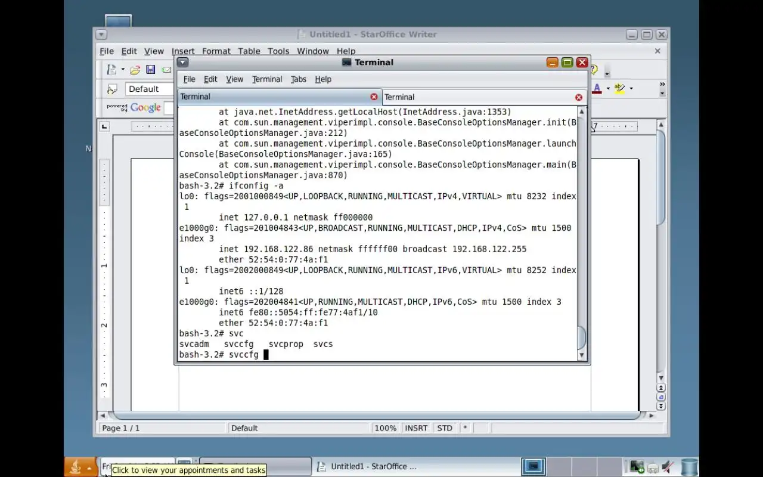
Task: Open the New document dropdown arrow in Writer
Action: [123, 70]
